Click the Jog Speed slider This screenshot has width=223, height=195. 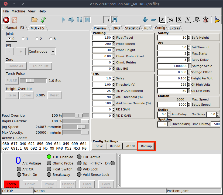coord(76,127)
